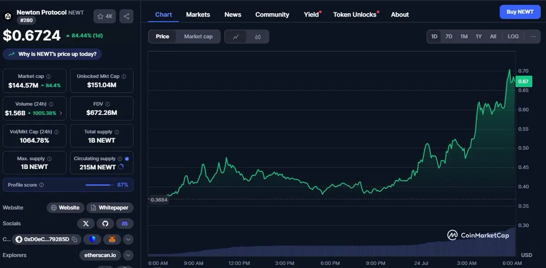Click Why is NEWT's price up today
This screenshot has width=546, height=268.
coord(52,54)
